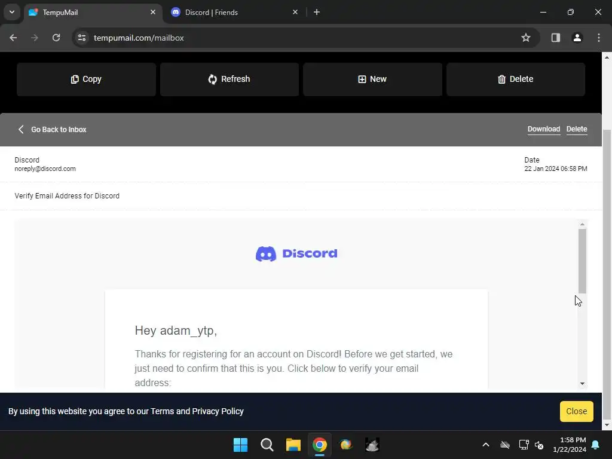Image resolution: width=612 pixels, height=459 pixels.
Task: Click back chevron beside Go Back to Inbox
Action: [21, 130]
